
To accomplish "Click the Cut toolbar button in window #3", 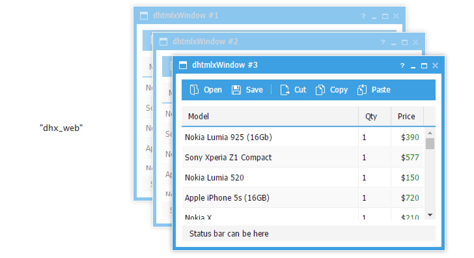I will pyautogui.click(x=293, y=90).
